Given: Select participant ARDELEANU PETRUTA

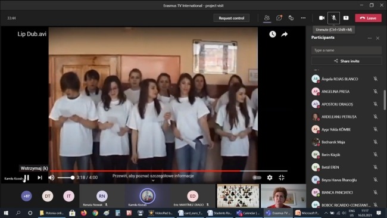Looking at the screenshot, I should click(345, 117).
